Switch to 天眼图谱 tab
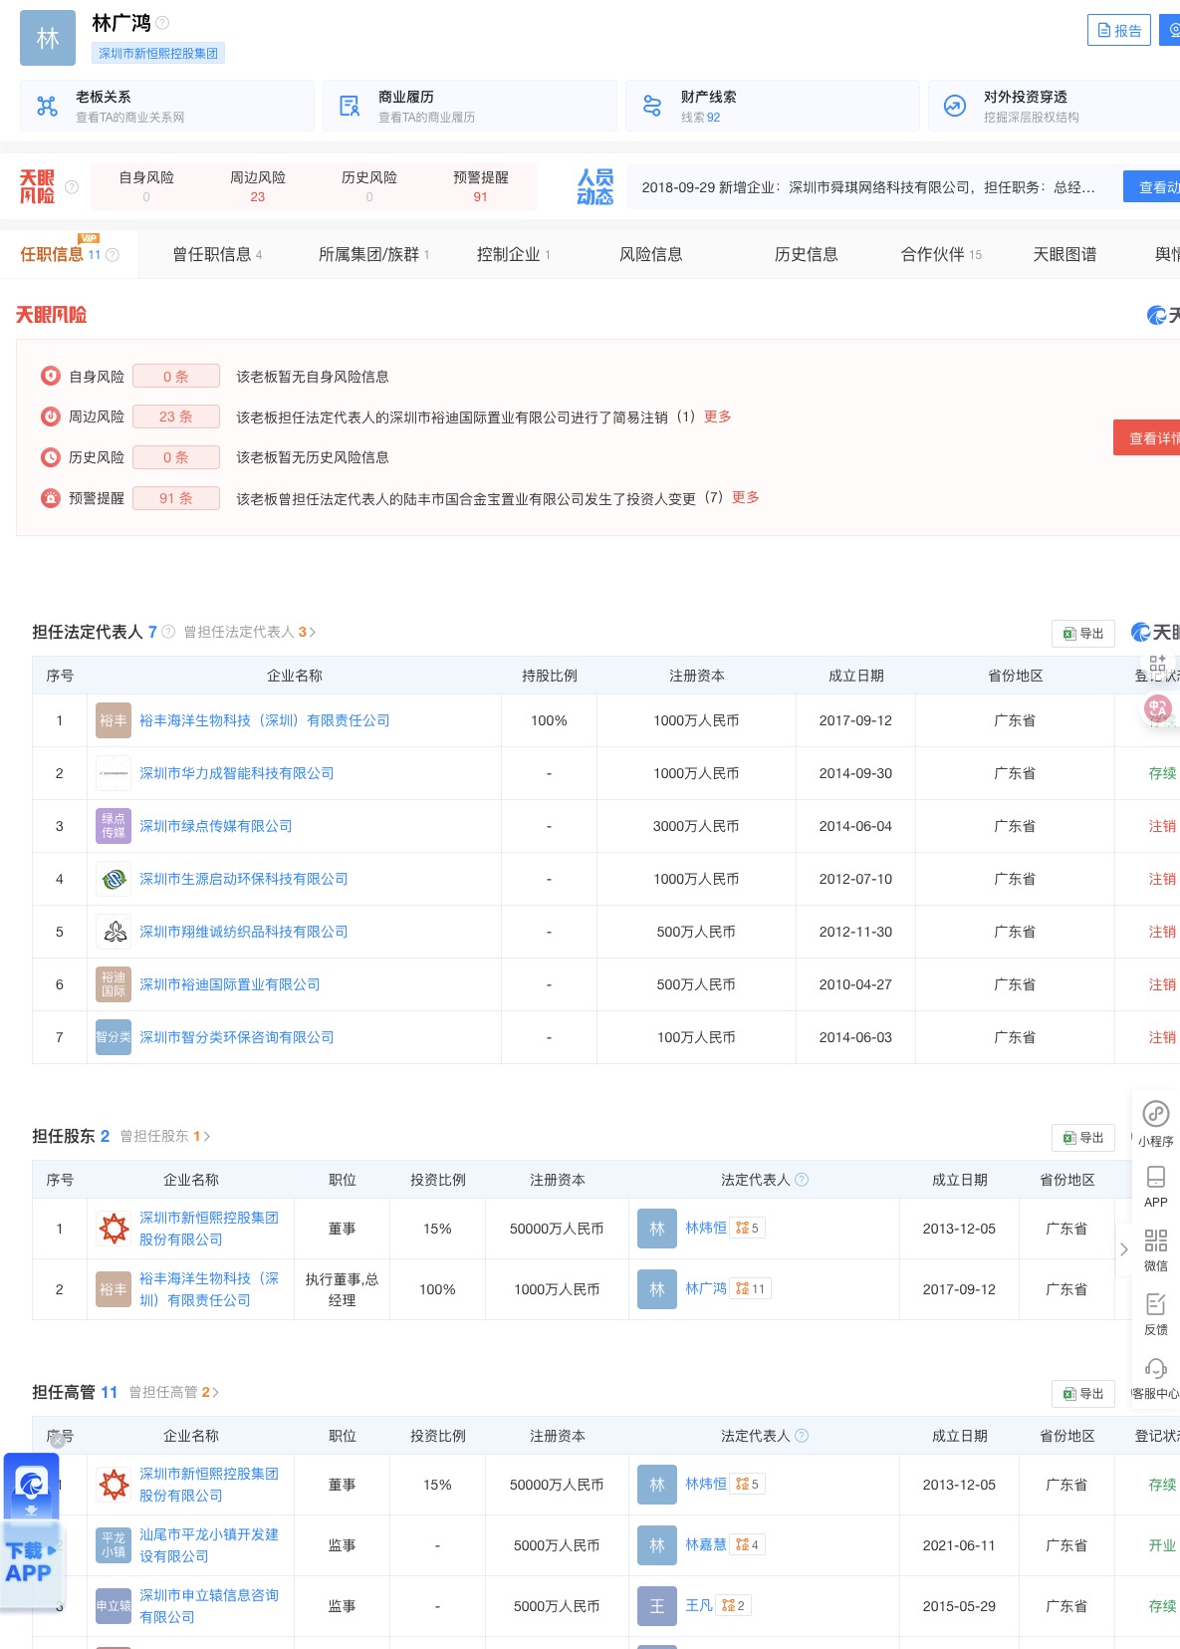This screenshot has height=1649, width=1180. 1064,255
